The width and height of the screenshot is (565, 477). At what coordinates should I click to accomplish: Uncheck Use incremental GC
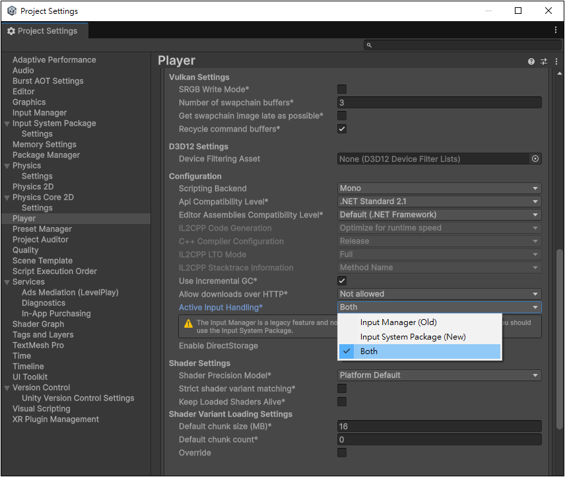point(342,281)
